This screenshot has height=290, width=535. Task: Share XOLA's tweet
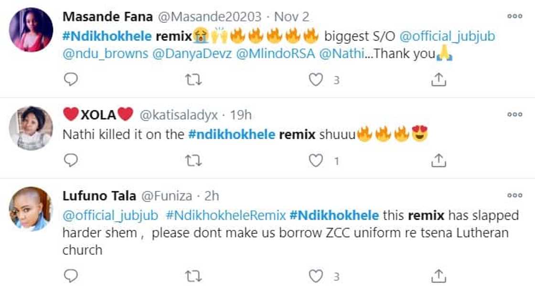[439, 161]
